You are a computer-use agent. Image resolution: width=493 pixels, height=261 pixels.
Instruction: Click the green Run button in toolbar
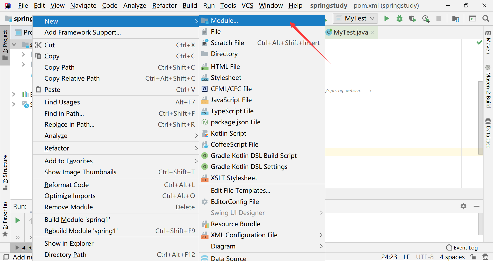[x=386, y=18]
